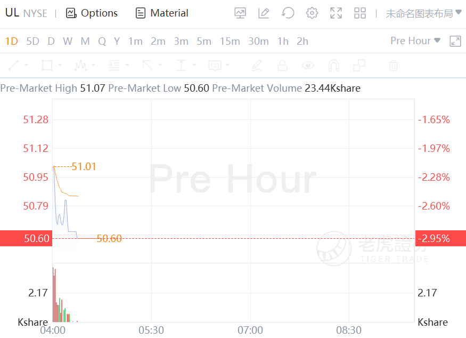
Task: Select the 15m interval tab
Action: pyautogui.click(x=230, y=41)
